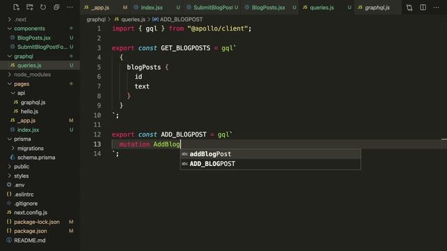This screenshot has width=447, height=251.
Task: Open README.md file
Action: click(40, 241)
